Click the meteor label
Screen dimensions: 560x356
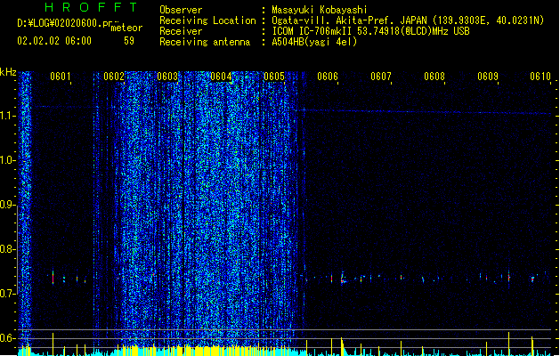[126, 28]
